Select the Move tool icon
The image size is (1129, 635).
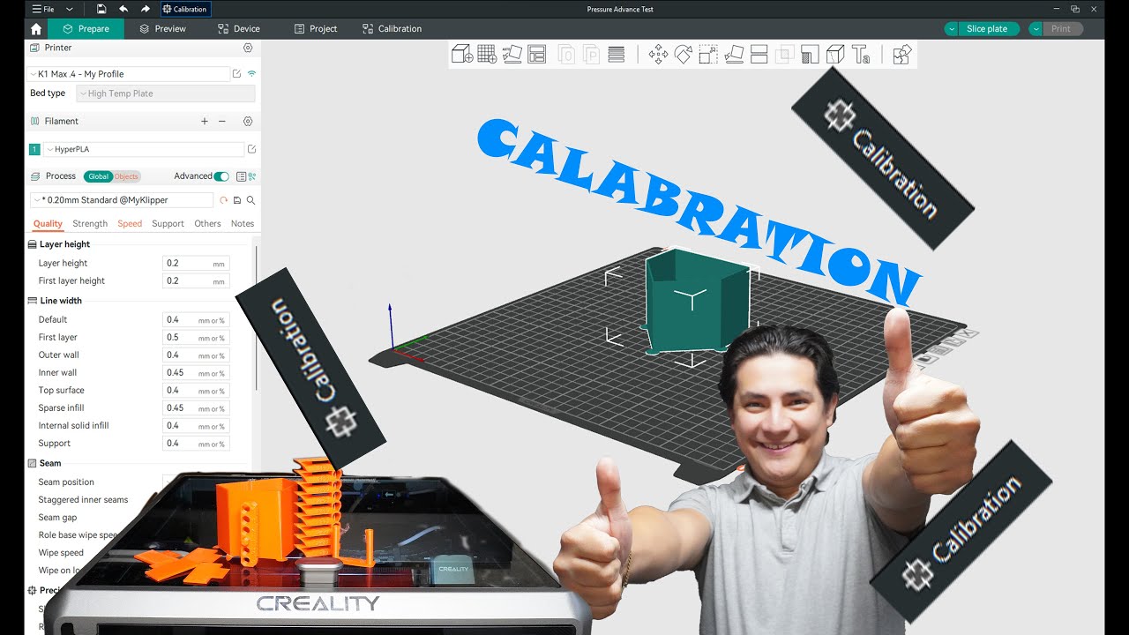(658, 55)
